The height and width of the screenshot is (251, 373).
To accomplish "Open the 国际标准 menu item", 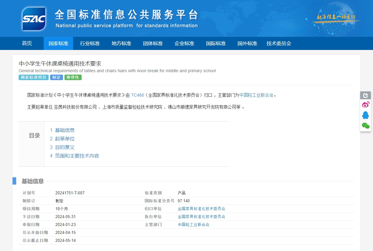I will pos(216,43).
